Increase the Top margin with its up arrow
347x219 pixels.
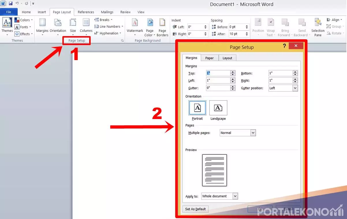click(x=233, y=72)
